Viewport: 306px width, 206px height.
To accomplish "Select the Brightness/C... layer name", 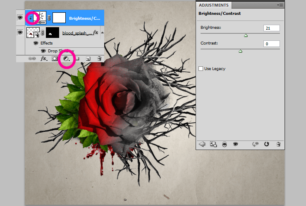I will (x=84, y=18).
